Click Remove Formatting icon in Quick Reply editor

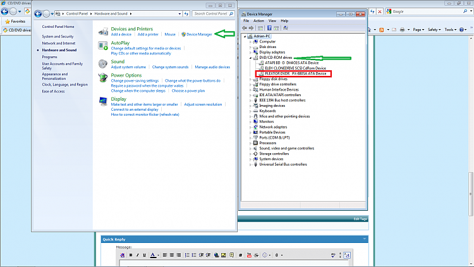[122, 255]
